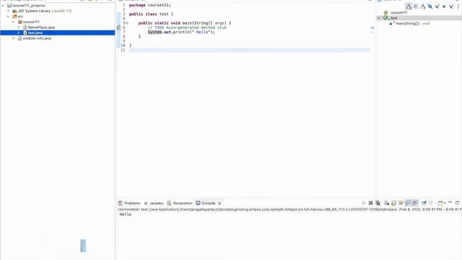Select test class in Outline
Image resolution: width=462 pixels, height=260 pixels.
[x=393, y=18]
